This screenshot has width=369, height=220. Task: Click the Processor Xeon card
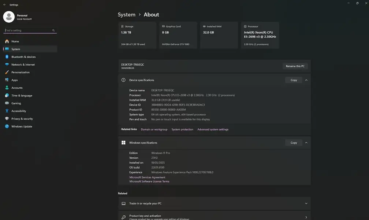tap(260, 35)
